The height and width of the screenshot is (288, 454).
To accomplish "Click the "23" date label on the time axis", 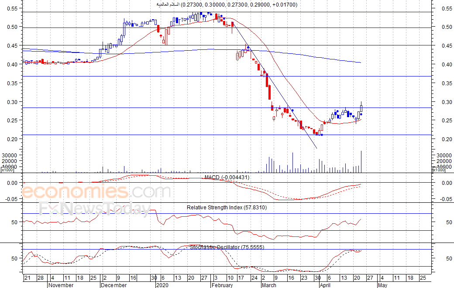I will pos(304,278).
